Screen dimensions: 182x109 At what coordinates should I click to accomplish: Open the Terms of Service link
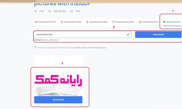click(96, 48)
